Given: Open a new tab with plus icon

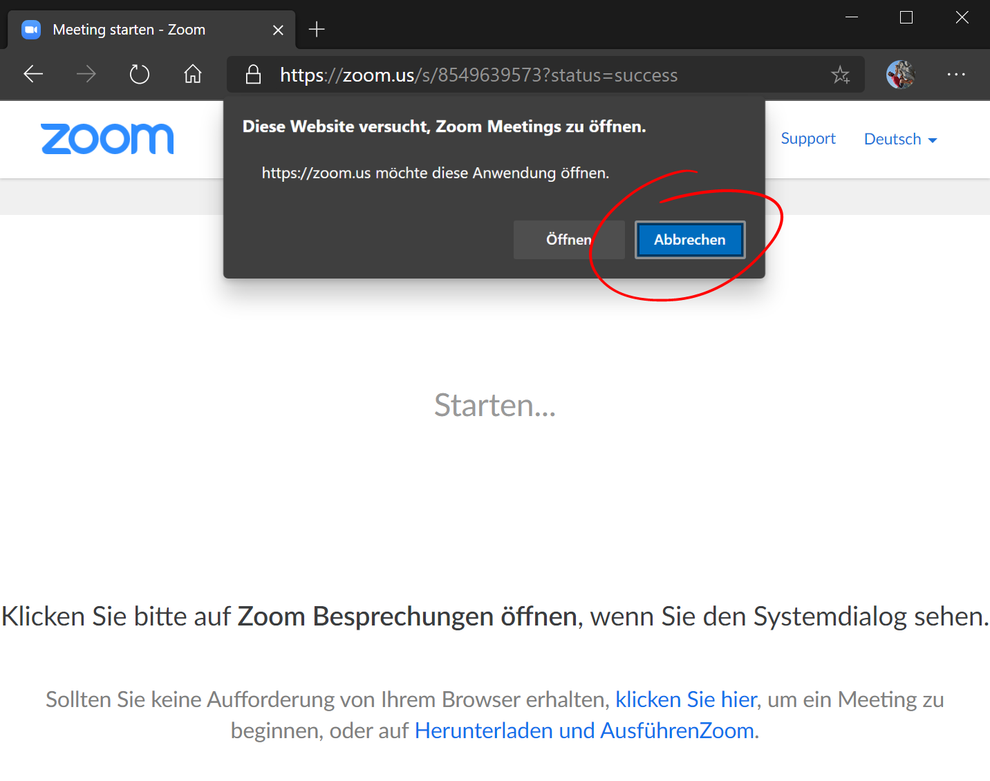Looking at the screenshot, I should tap(317, 29).
